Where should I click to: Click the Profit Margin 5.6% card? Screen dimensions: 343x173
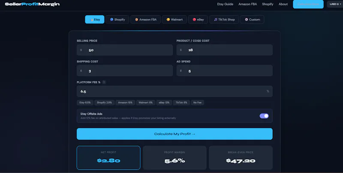point(175,158)
